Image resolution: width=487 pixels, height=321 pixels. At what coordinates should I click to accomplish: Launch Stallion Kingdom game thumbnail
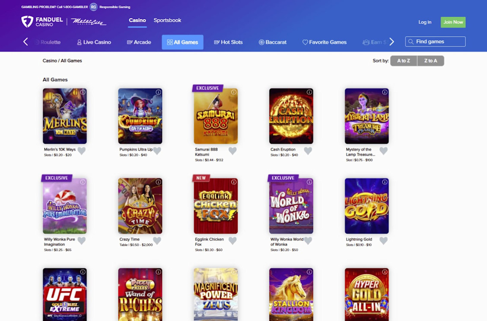click(x=291, y=295)
